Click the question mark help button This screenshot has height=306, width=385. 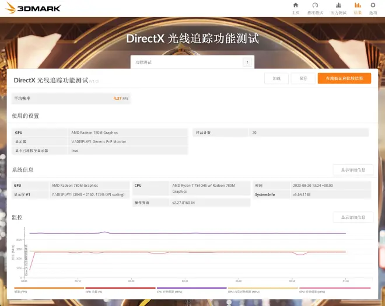point(247,62)
